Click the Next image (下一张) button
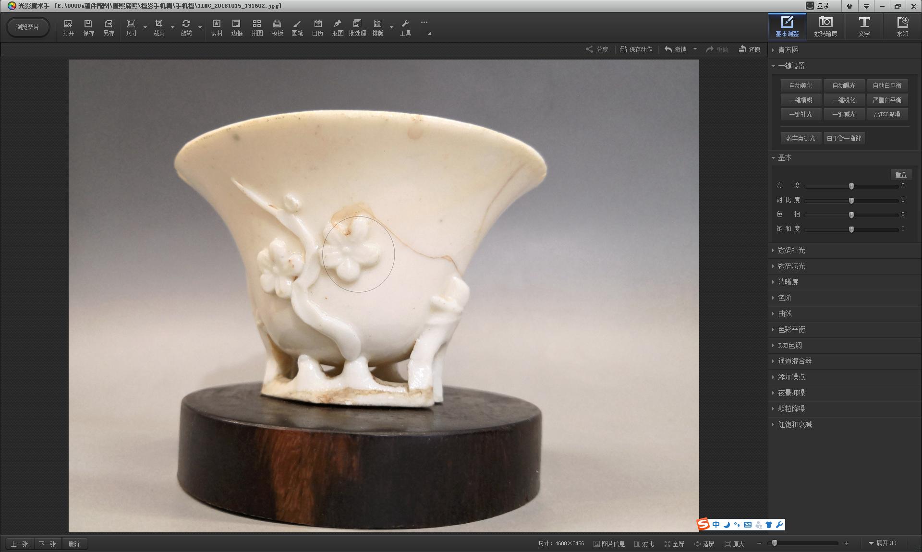This screenshot has height=552, width=922. point(47,544)
